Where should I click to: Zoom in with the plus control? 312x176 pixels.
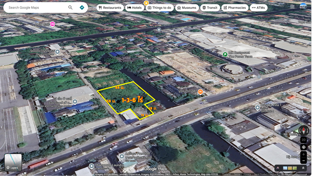303,154
